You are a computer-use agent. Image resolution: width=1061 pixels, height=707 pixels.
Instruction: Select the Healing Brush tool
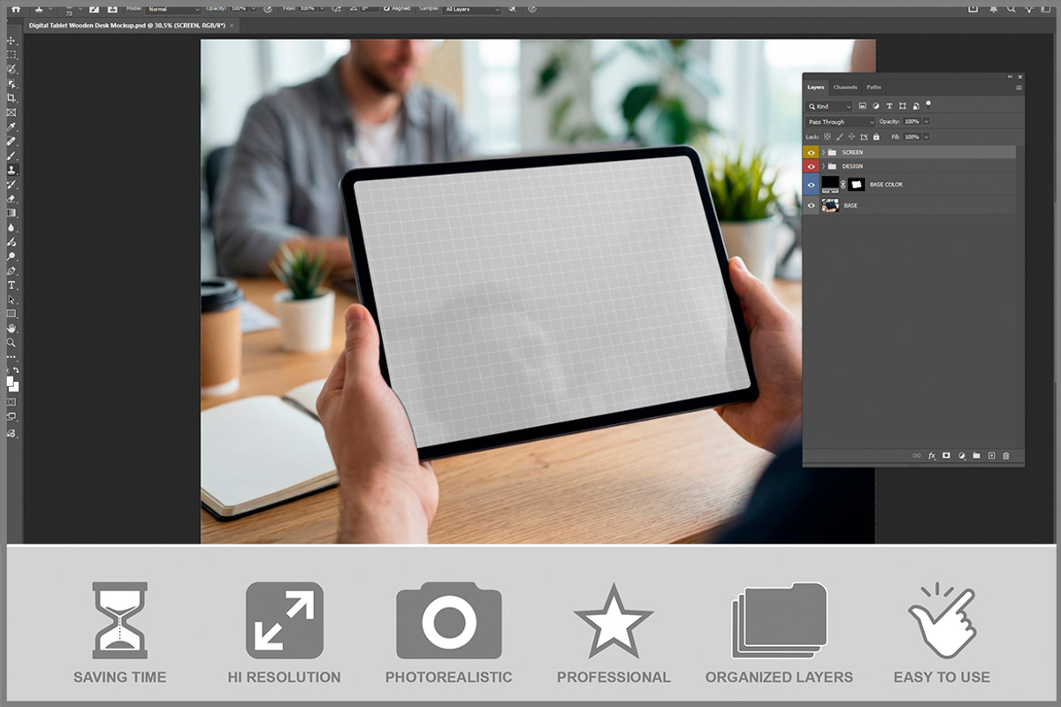tap(12, 141)
